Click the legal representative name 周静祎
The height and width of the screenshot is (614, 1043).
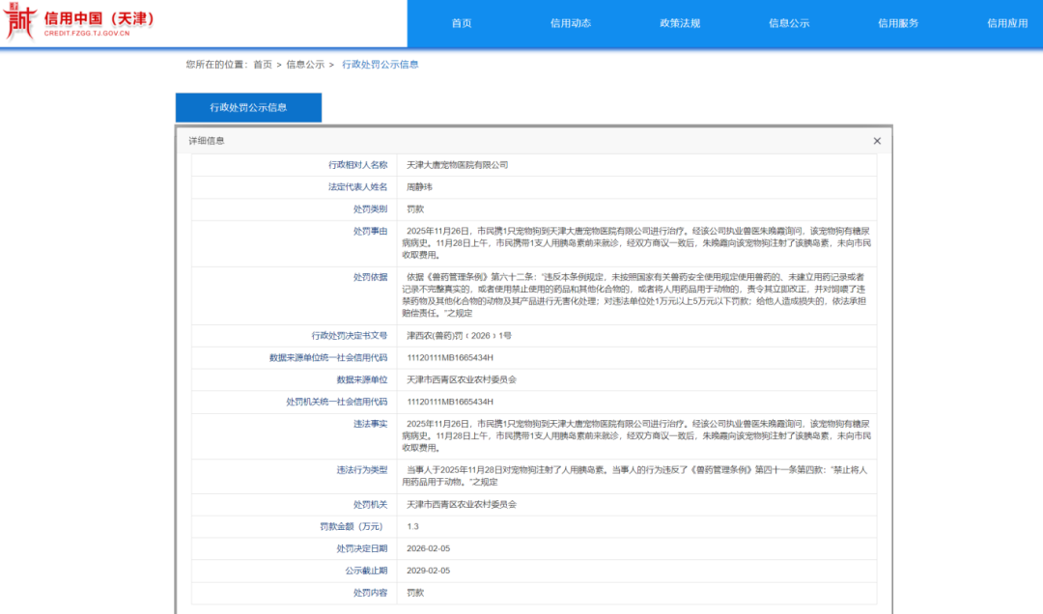coord(421,187)
